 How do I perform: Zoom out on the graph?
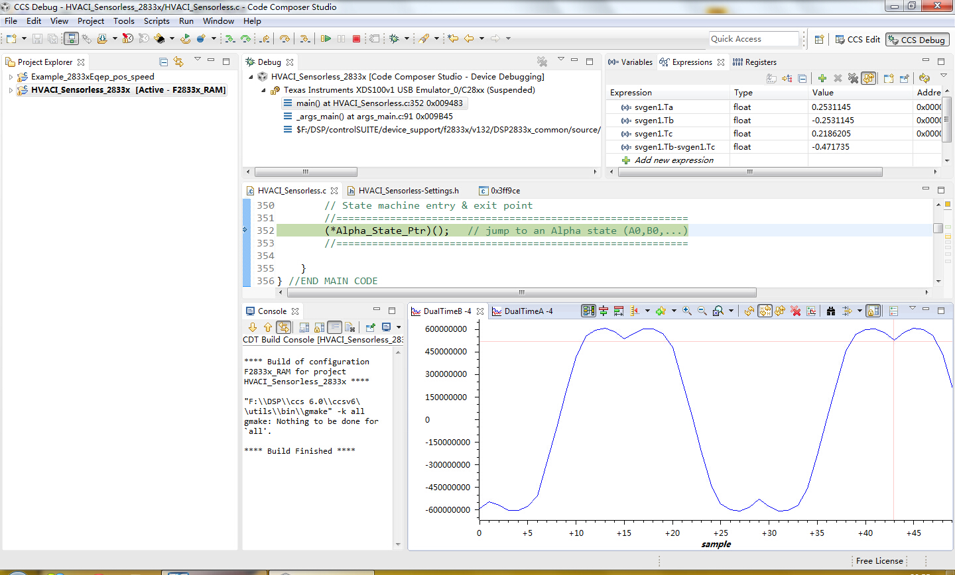[x=702, y=311]
